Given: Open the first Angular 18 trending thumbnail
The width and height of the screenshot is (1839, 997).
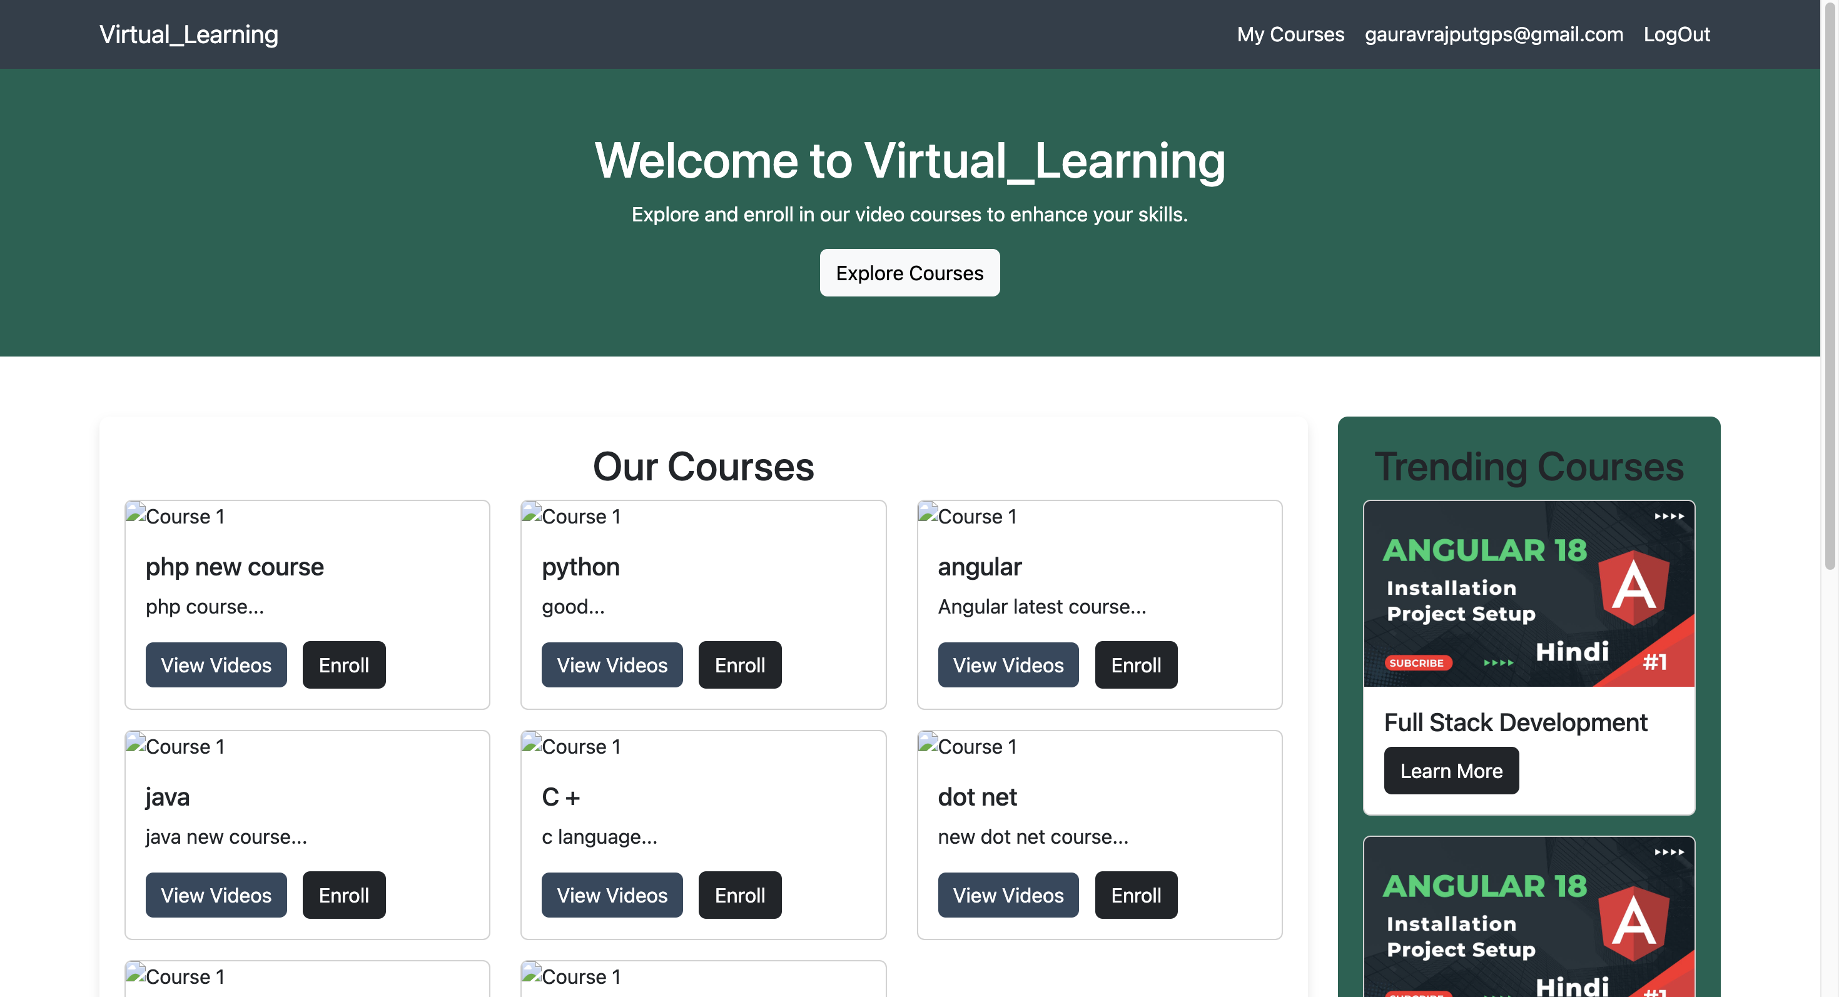Looking at the screenshot, I should 1529,594.
